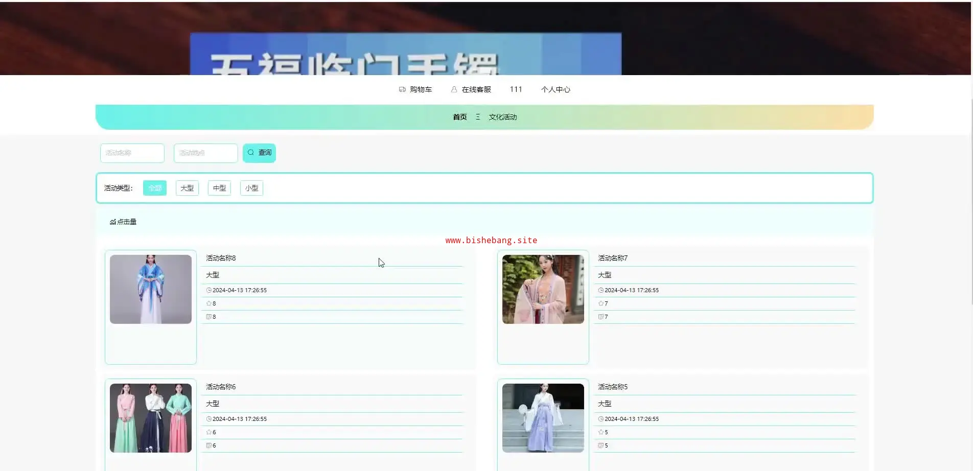973x471 pixels.
Task: Select the 中型 activity type filter
Action: tap(219, 188)
